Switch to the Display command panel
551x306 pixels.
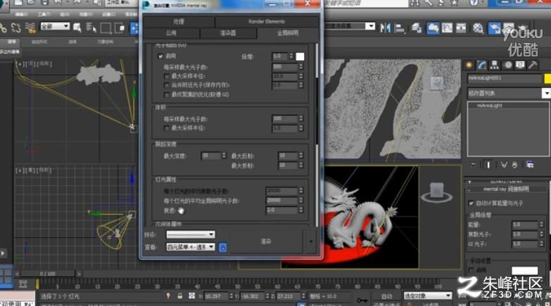pyautogui.click(x=521, y=65)
